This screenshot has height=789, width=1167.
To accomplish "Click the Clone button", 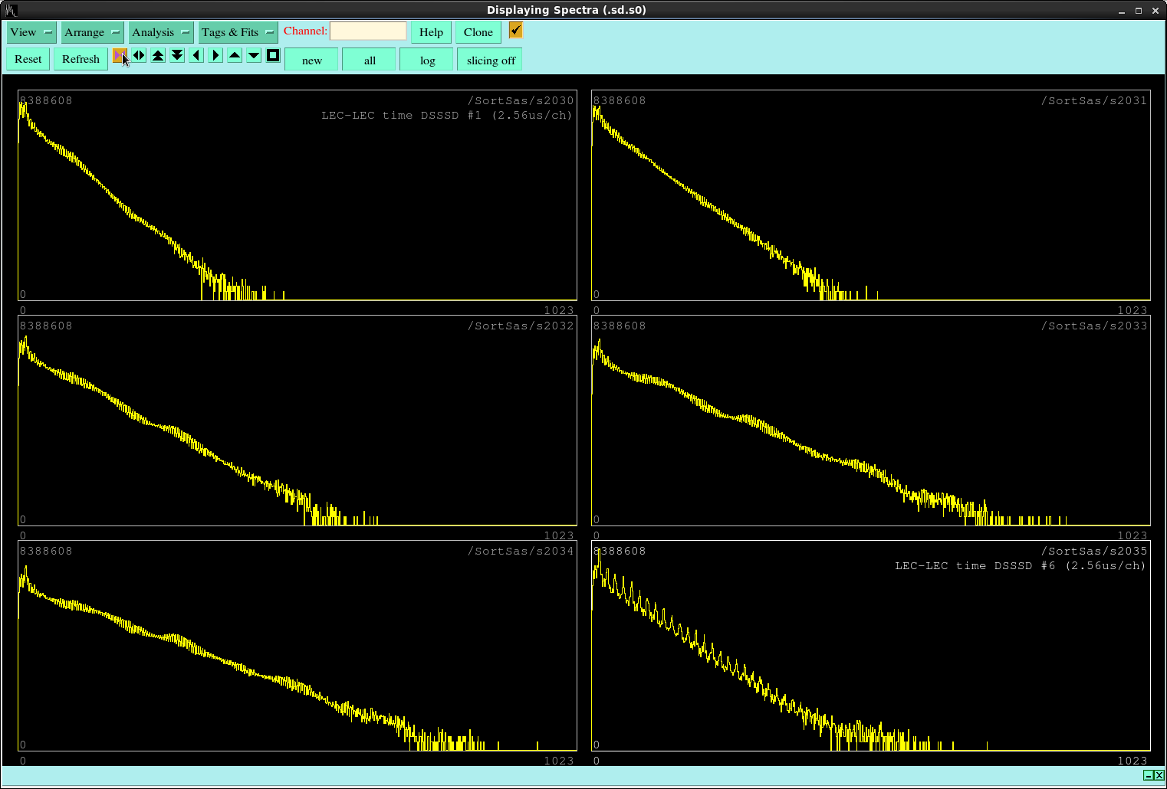I will (x=478, y=32).
